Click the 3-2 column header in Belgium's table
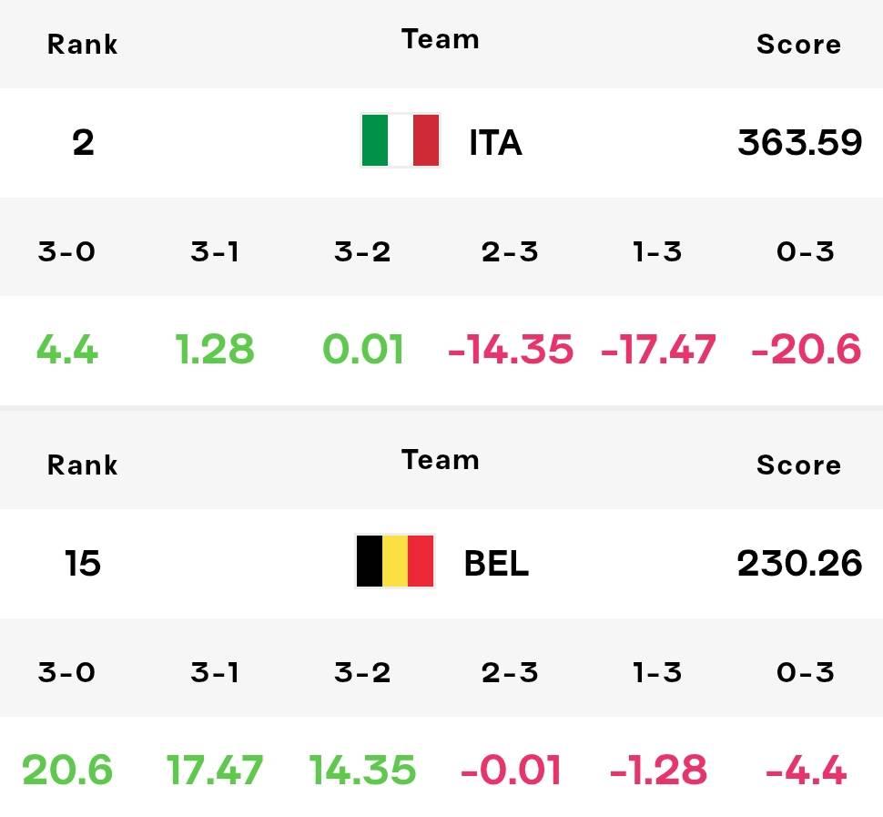 [362, 672]
